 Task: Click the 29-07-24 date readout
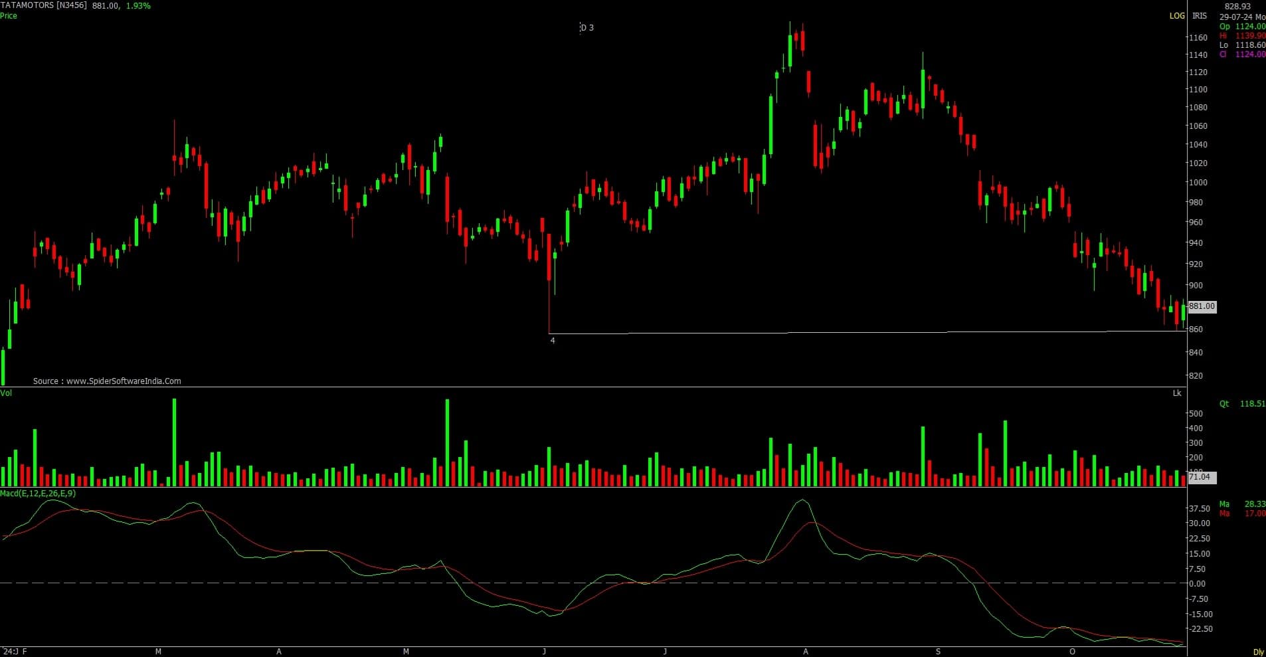point(1242,17)
